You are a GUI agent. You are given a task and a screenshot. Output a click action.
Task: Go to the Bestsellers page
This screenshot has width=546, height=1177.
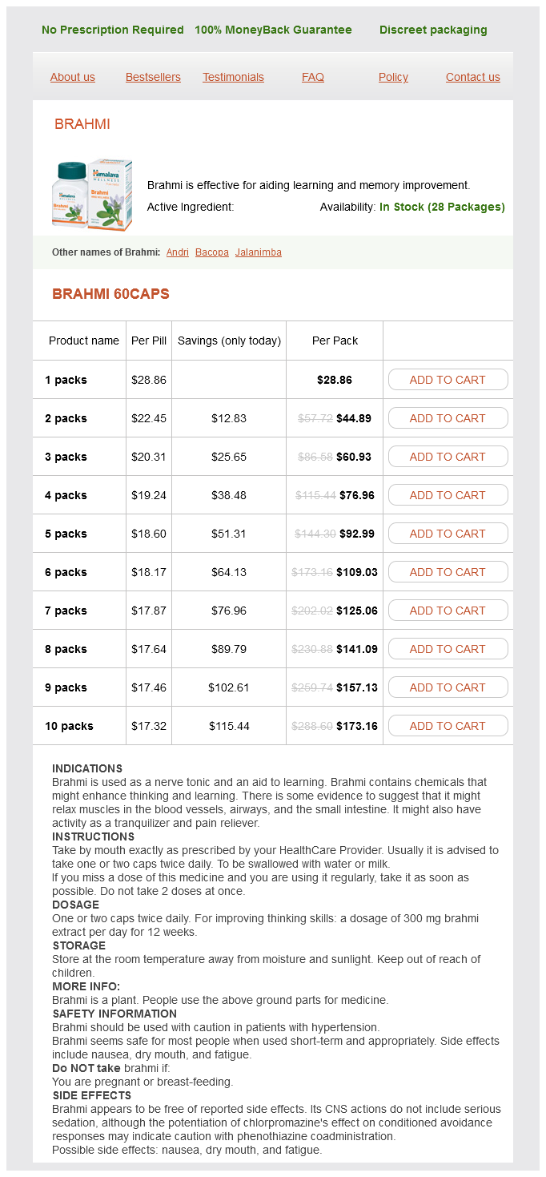[153, 77]
